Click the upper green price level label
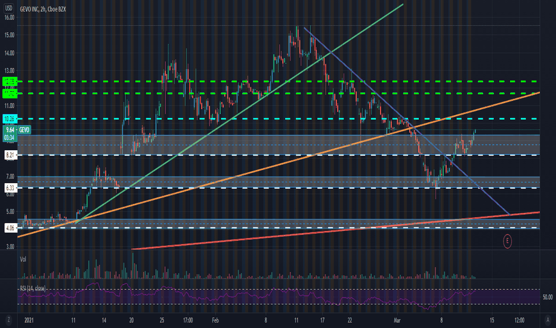The width and height of the screenshot is (556, 328). coord(10,82)
